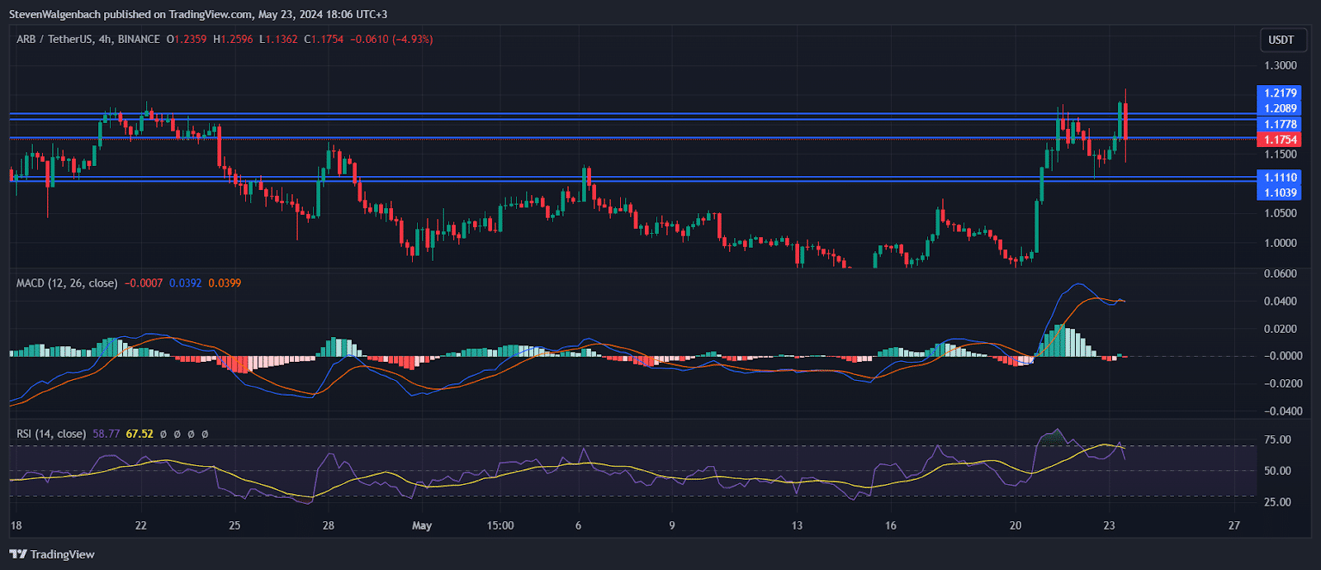The width and height of the screenshot is (1321, 570).
Task: Click the 0.0600 MACD axis value
Action: click(1281, 273)
